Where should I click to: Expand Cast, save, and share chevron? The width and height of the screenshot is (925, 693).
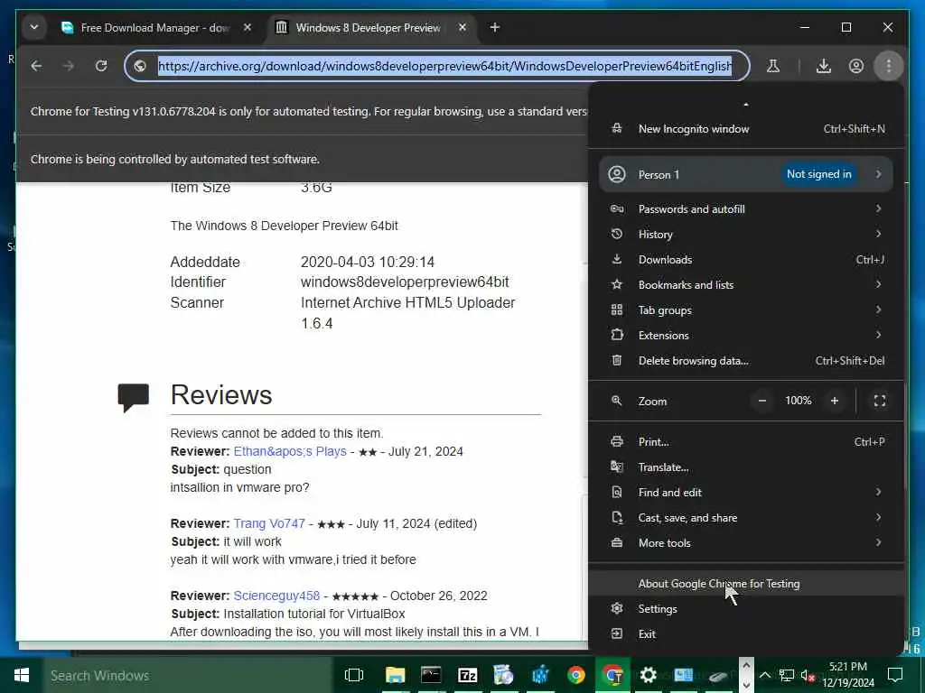[x=878, y=517]
